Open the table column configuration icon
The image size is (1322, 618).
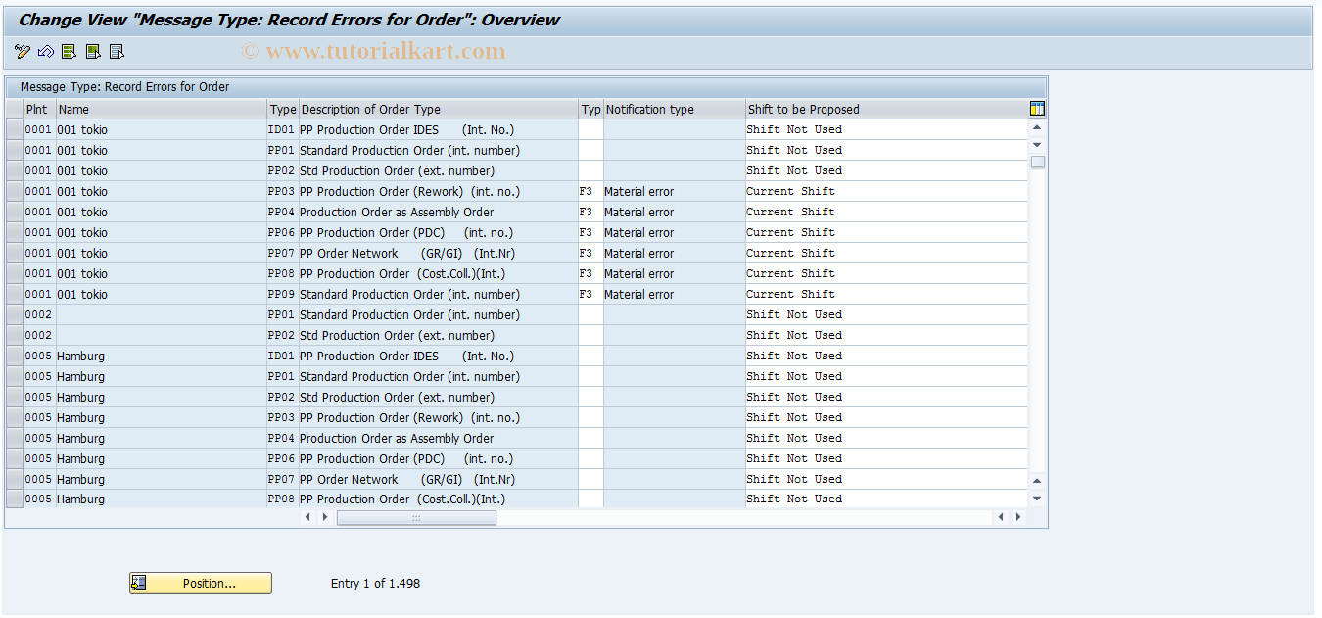click(1036, 109)
